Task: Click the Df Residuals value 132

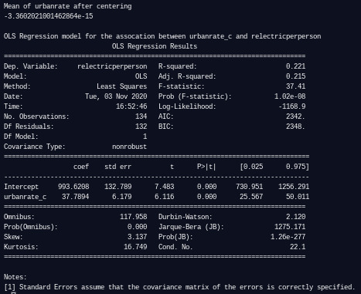Action: coord(141,127)
